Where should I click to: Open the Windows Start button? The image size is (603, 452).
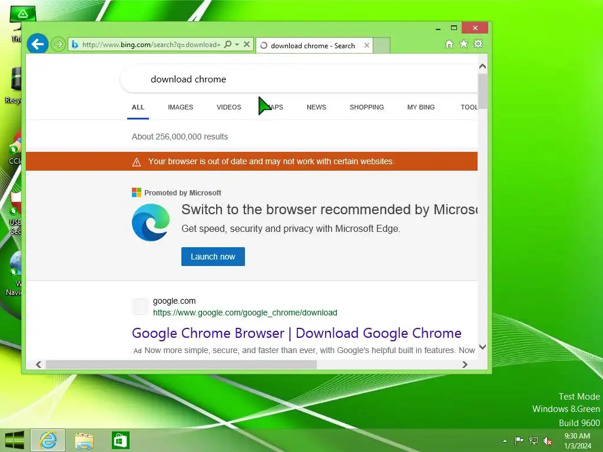pos(15,440)
